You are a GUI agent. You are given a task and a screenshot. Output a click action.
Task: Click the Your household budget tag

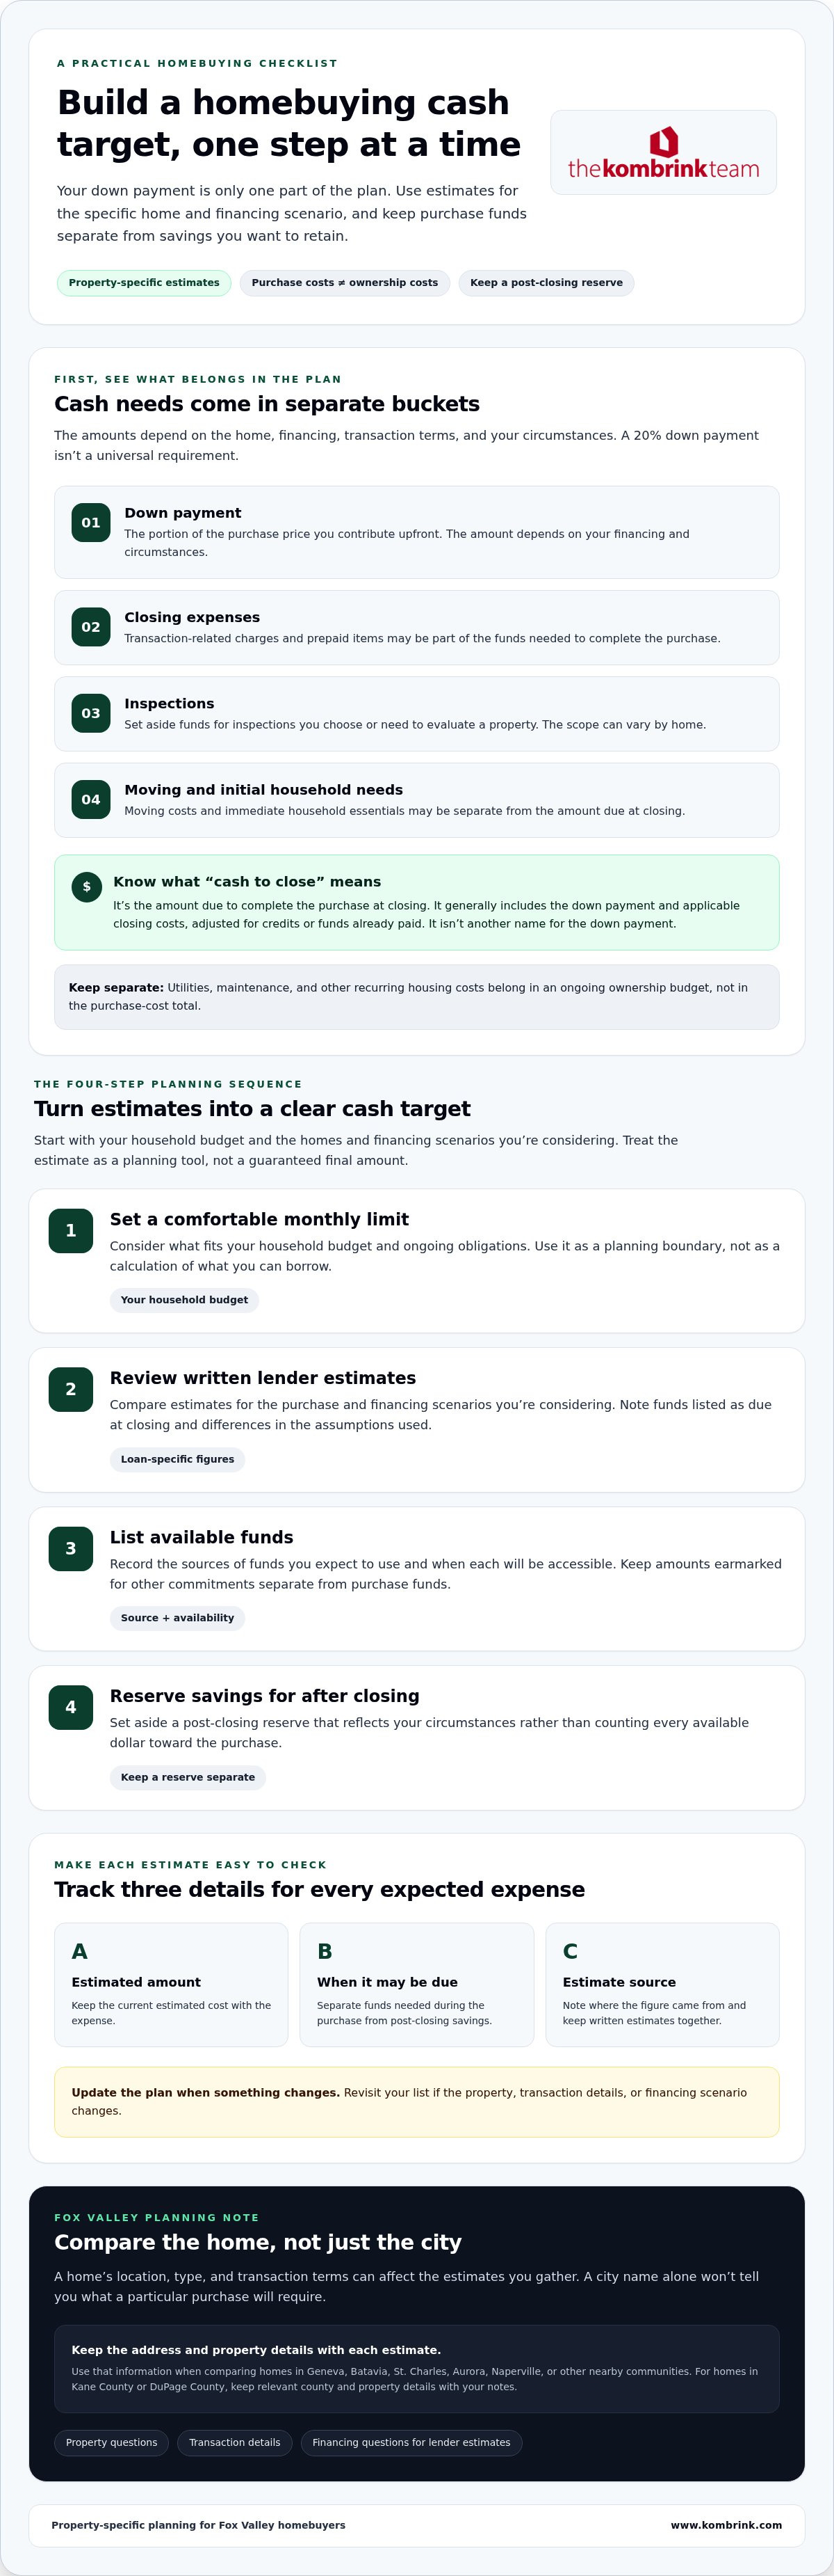coord(183,1300)
